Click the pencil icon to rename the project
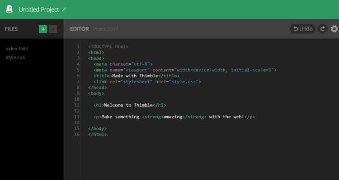The width and height of the screenshot is (339, 180). [64, 9]
